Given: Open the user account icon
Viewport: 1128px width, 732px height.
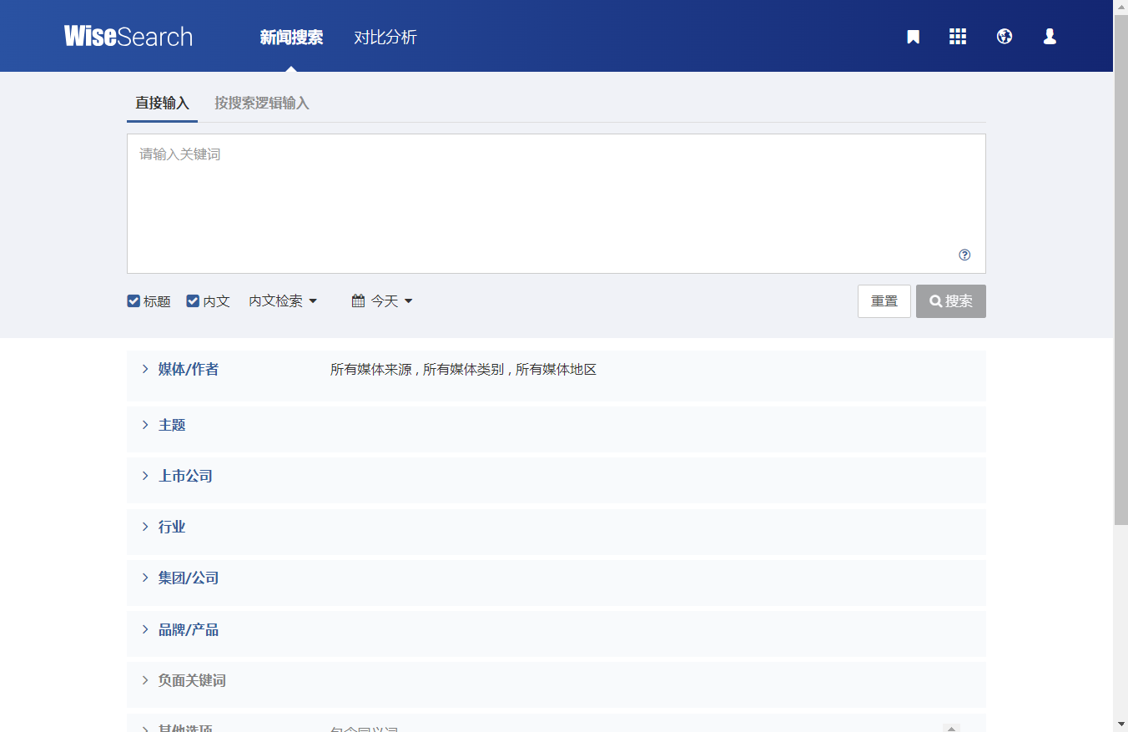Looking at the screenshot, I should pyautogui.click(x=1050, y=37).
